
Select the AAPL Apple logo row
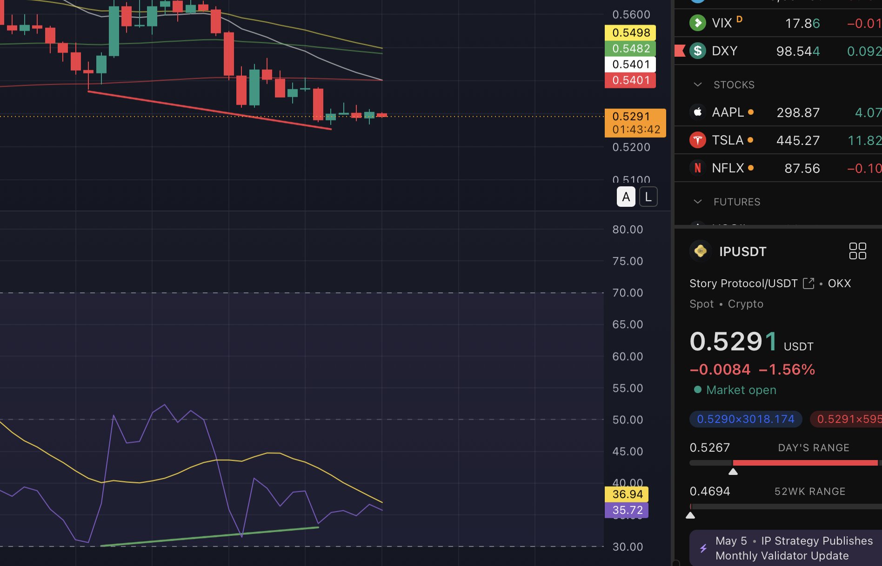click(778, 112)
